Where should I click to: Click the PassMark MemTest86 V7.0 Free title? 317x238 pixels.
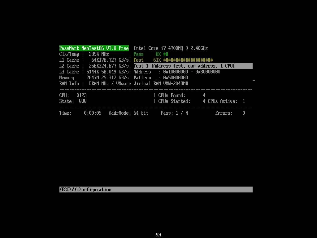(x=94, y=48)
